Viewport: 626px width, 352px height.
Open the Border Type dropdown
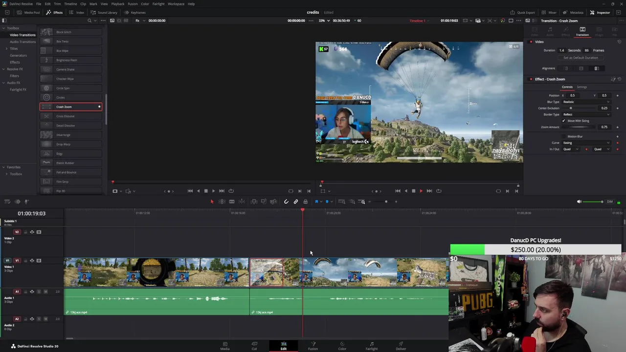[x=586, y=114]
